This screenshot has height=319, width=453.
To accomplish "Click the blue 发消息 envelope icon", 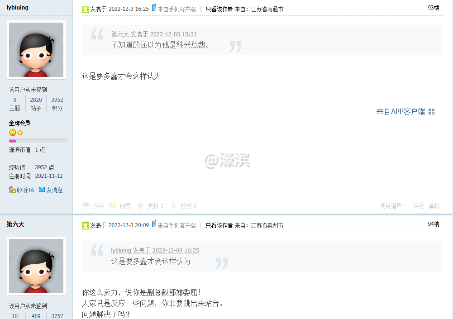I will tap(42, 190).
